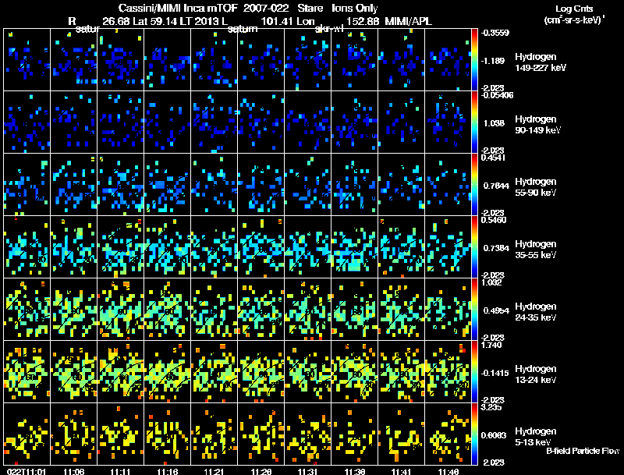This screenshot has height=475, width=624.
Task: Select the 55-90 keV panel at 11:16
Action: [167, 185]
